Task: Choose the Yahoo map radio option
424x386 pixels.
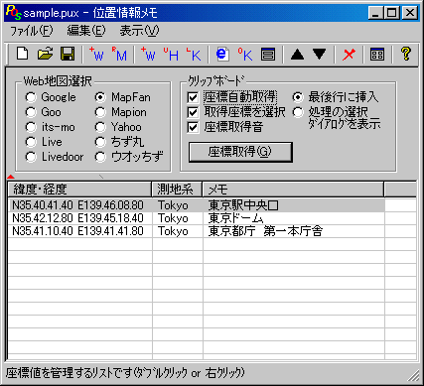Action: [x=100, y=127]
